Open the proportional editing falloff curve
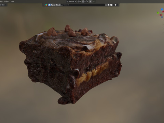The width and height of the screenshot is (164, 123). (94, 1)
